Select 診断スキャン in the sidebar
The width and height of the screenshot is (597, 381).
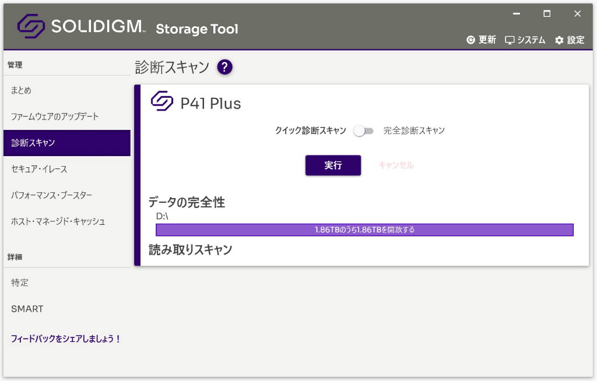(67, 143)
